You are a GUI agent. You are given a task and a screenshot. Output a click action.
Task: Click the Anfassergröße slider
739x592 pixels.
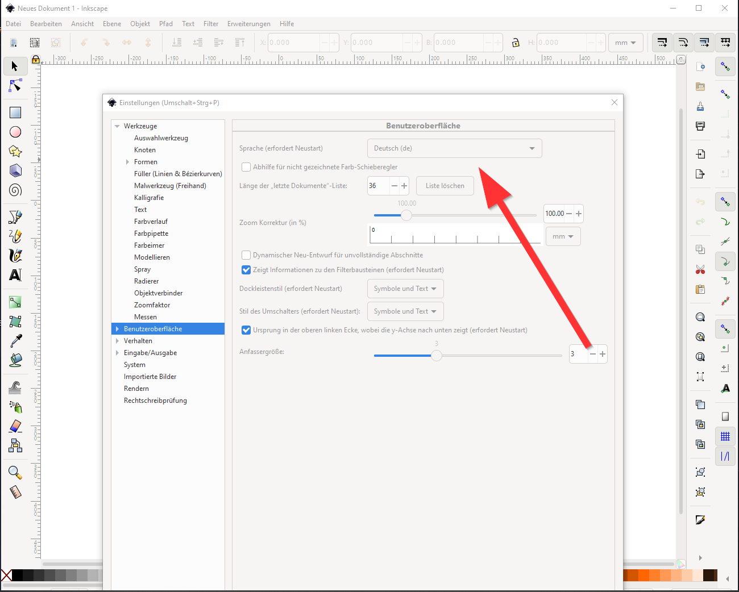[x=468, y=356]
